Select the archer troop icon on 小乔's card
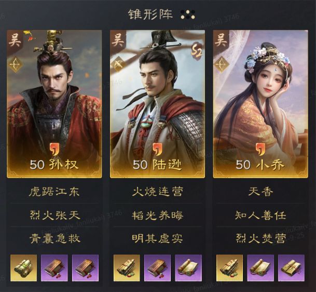 tap(222, 65)
